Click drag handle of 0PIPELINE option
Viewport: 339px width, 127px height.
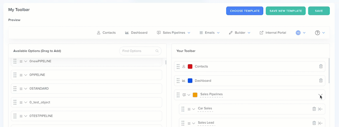point(15,75)
